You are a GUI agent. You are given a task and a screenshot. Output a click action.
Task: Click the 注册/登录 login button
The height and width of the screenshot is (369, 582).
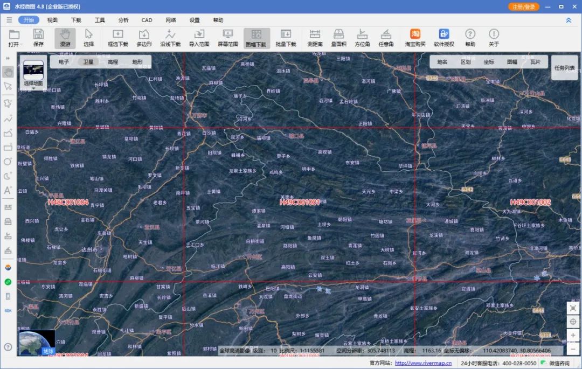[x=523, y=6]
